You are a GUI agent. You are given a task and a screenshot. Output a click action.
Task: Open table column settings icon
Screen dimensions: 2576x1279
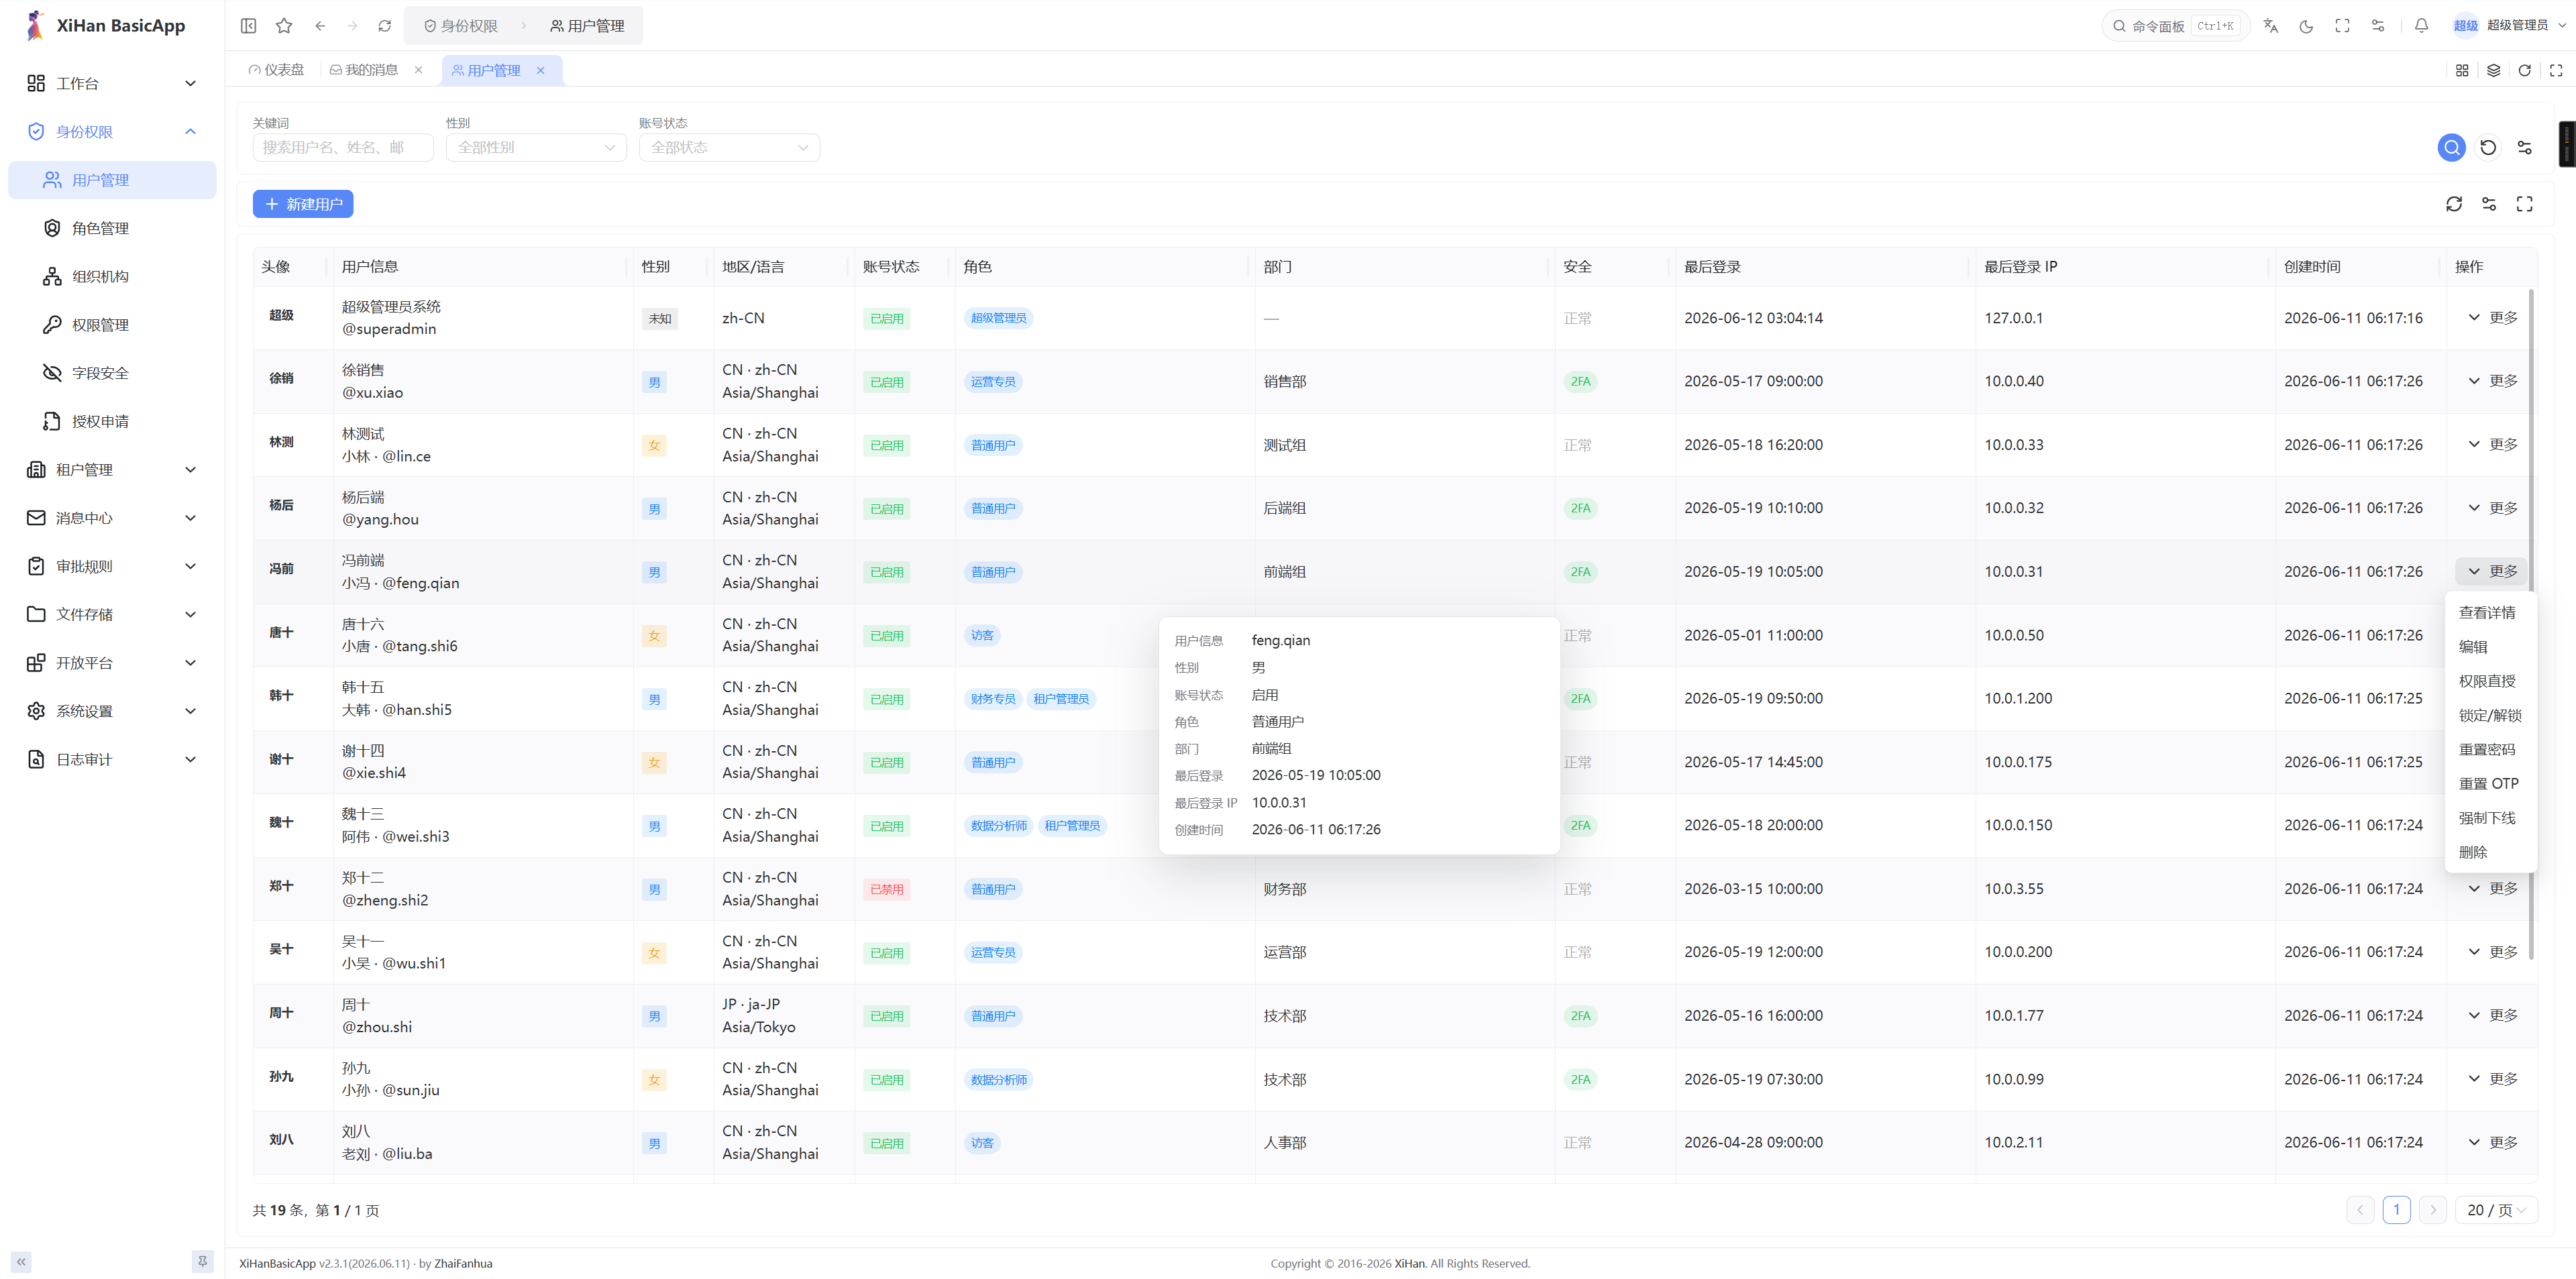[2489, 204]
